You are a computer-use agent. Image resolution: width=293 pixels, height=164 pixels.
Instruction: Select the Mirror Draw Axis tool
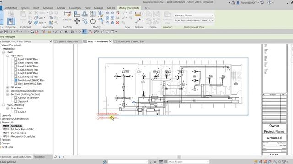coord(100,14)
